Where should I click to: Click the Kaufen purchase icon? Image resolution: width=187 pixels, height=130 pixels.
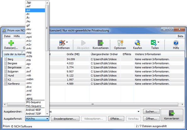(x=138, y=43)
